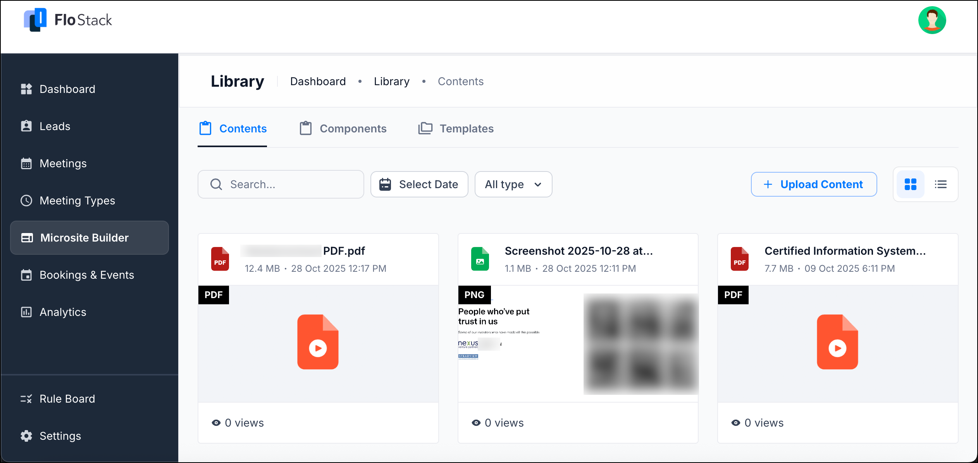Viewport: 978px width, 463px height.
Task: Select the Leads icon in the sidebar
Action: pyautogui.click(x=26, y=126)
